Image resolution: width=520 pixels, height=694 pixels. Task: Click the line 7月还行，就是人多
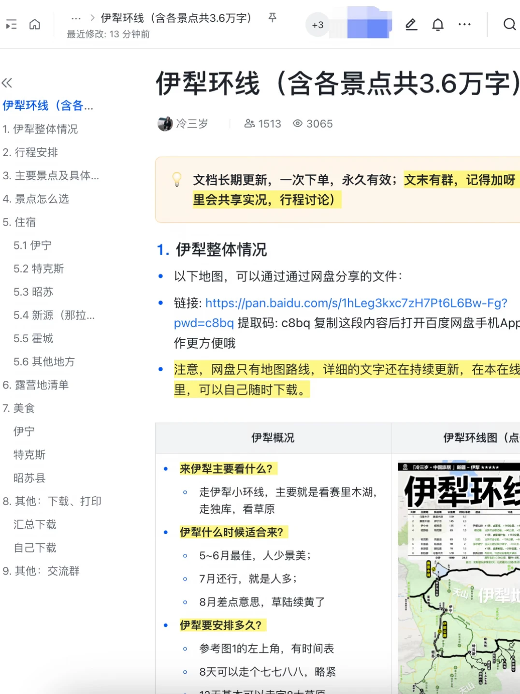coord(248,579)
